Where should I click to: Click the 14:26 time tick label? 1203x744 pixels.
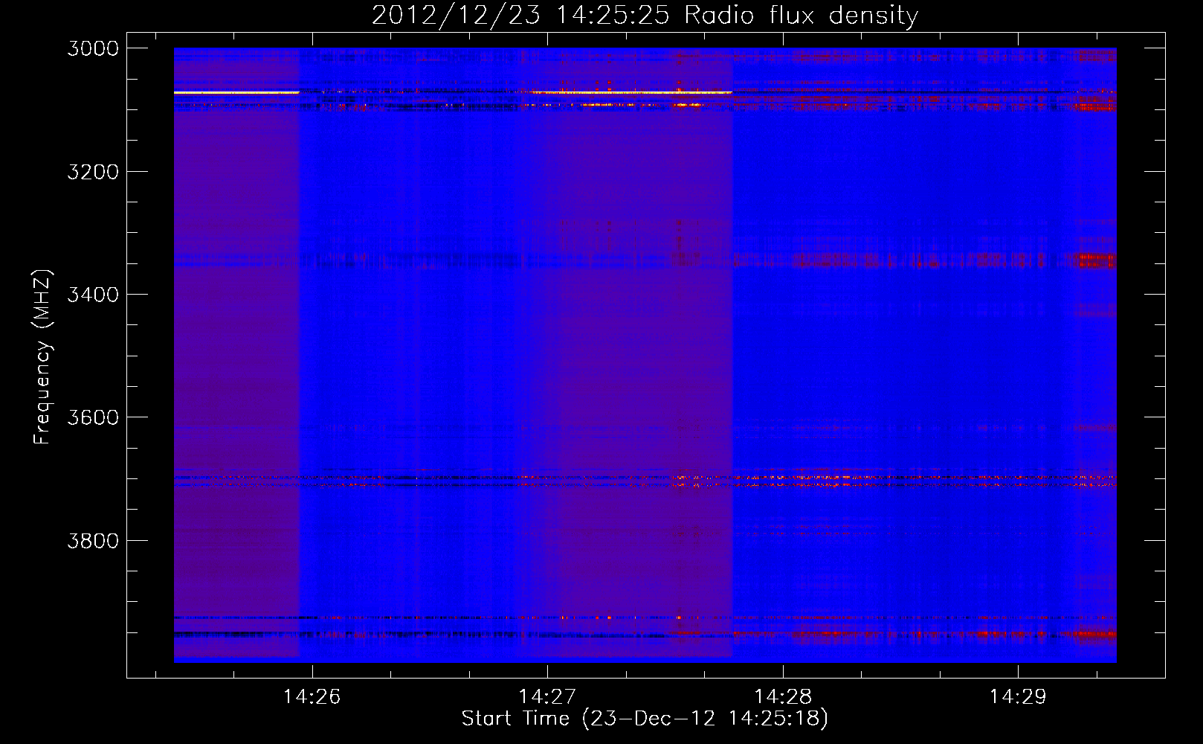tap(312, 697)
